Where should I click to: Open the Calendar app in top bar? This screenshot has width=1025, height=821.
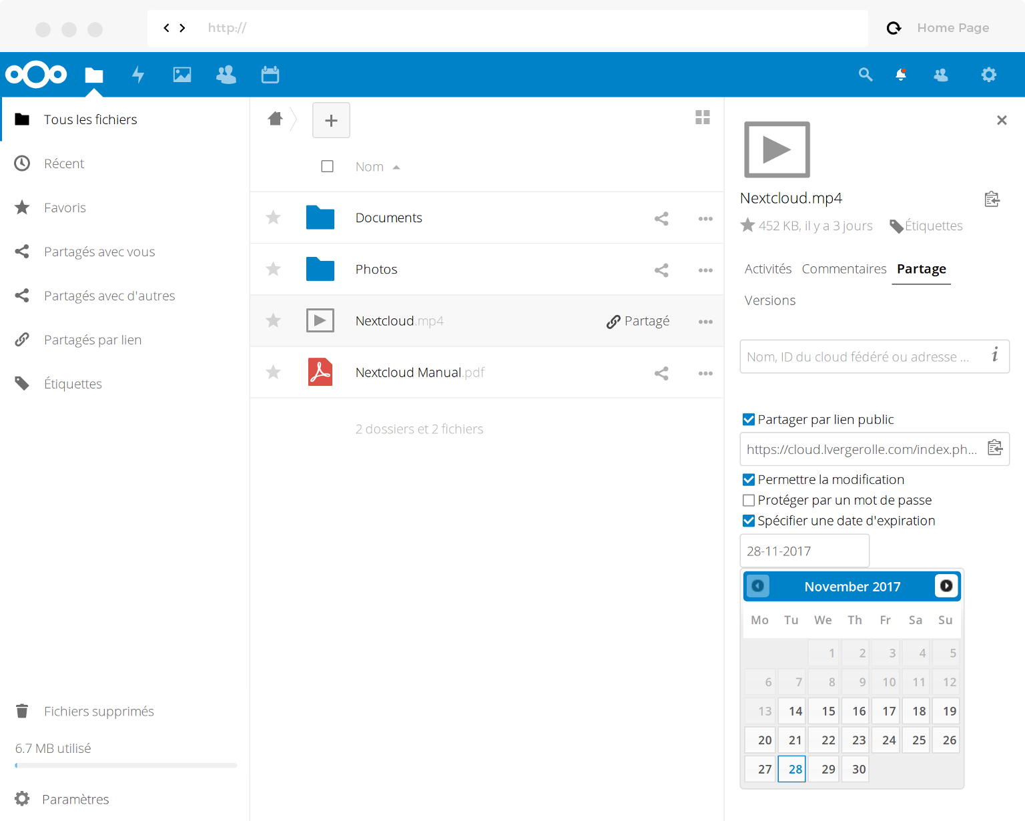pos(270,75)
